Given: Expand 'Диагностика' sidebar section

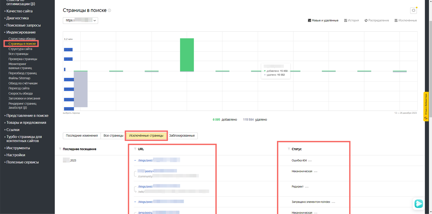Looking at the screenshot, I should coord(17,18).
